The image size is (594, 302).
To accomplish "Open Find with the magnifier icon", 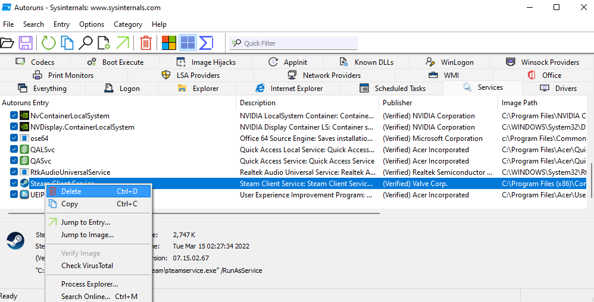I will click(86, 43).
